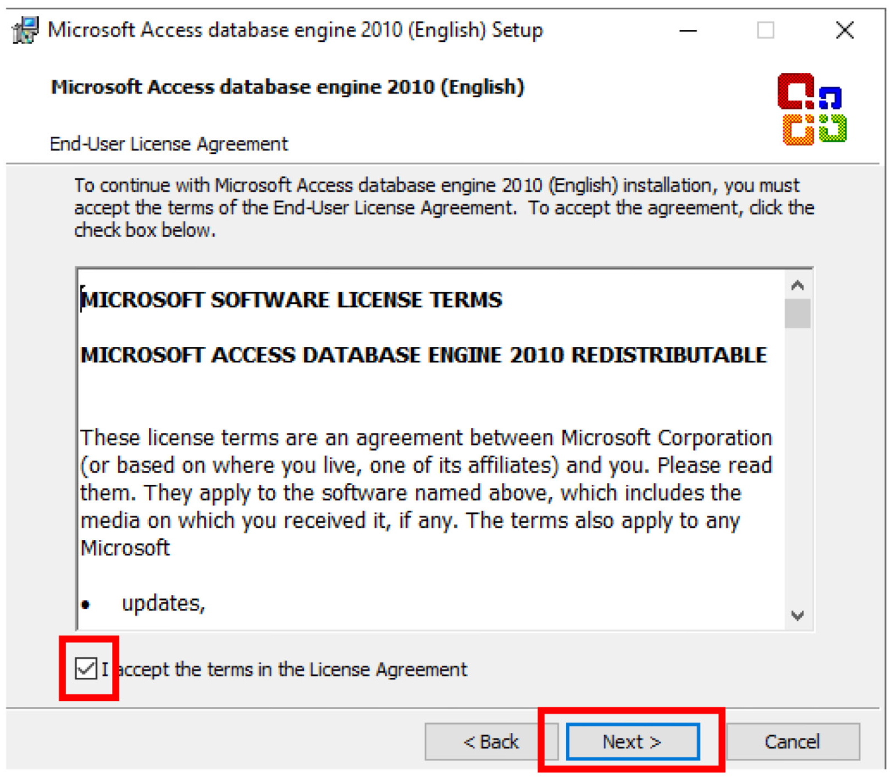Click the license scroll up arrow

click(x=797, y=285)
